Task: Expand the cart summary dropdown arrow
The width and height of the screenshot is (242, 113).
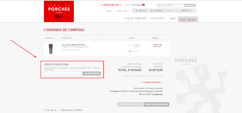Action: pyautogui.click(x=195, y=11)
